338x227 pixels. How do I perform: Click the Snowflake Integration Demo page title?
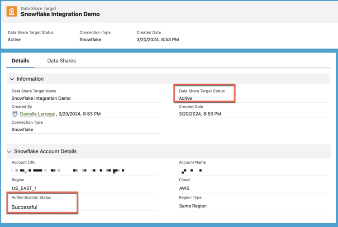pyautogui.click(x=60, y=14)
